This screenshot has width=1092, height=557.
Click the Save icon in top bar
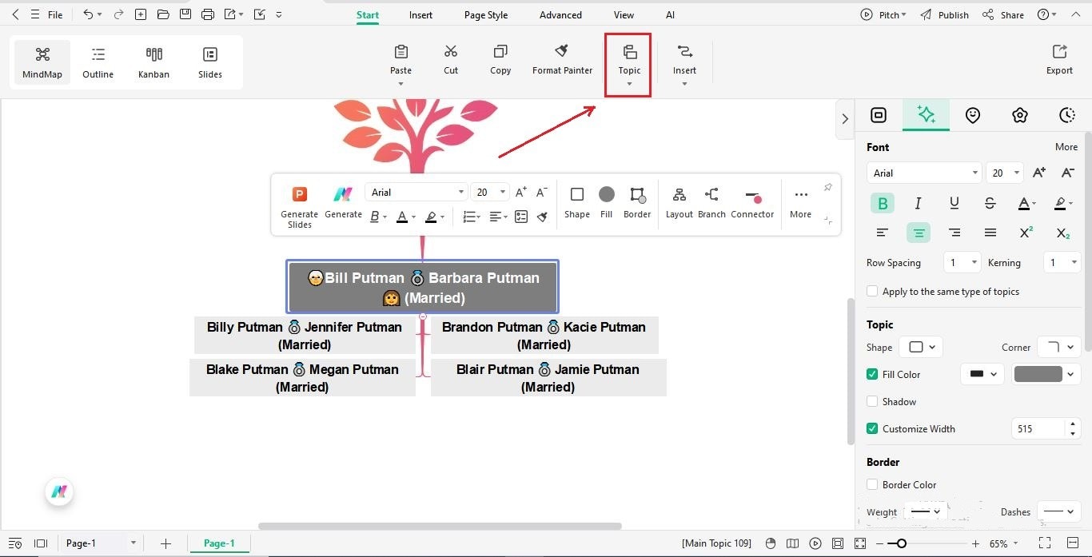[185, 14]
